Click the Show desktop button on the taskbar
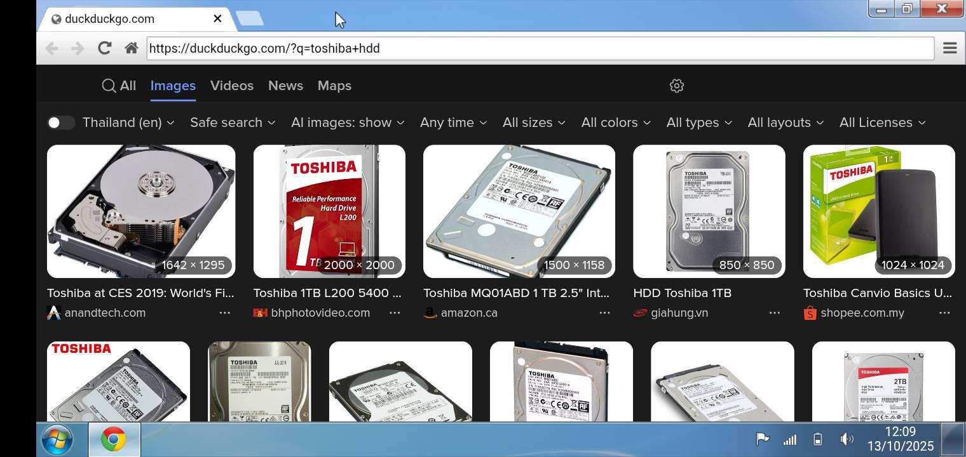Viewport: 966px width, 457px height. point(953,439)
